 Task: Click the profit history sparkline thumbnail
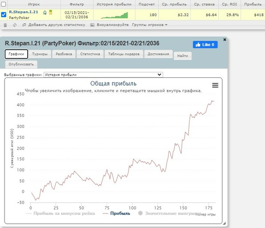click(114, 15)
